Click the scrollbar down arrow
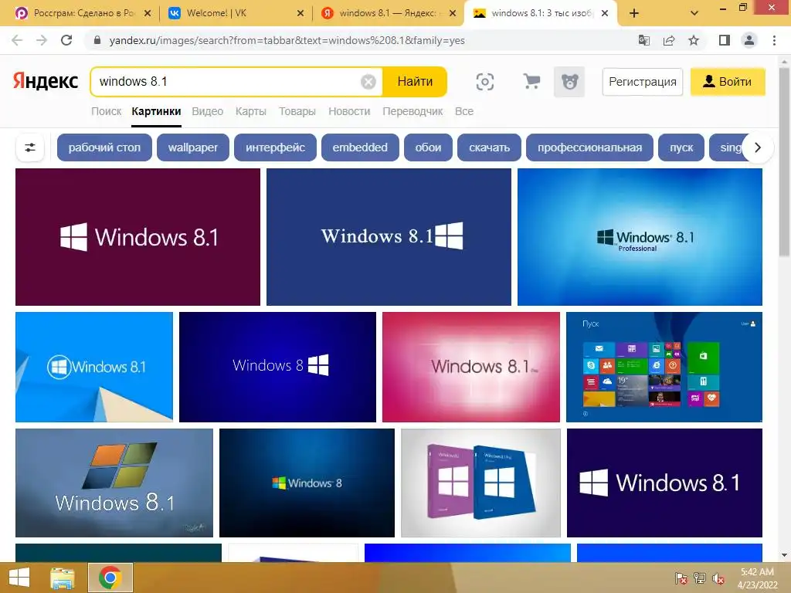 point(784,556)
